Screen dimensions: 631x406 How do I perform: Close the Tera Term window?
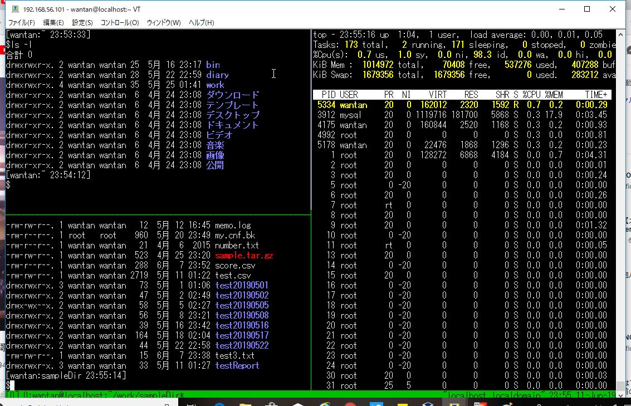pyautogui.click(x=612, y=9)
